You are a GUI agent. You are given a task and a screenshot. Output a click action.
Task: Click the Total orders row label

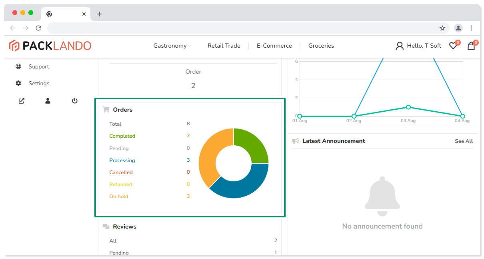[x=115, y=124]
